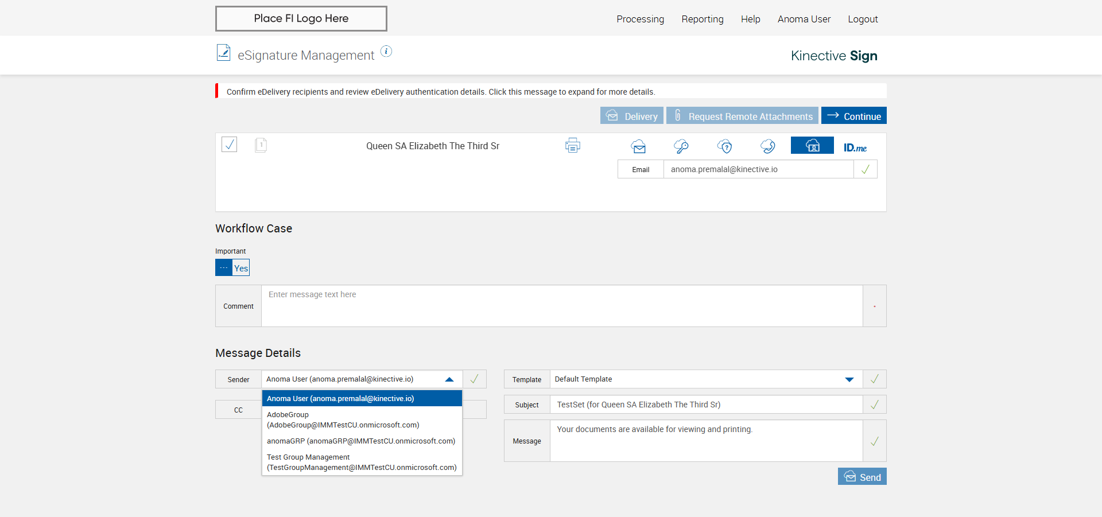Open the info icon beside eSignature Management
The width and height of the screenshot is (1102, 517).
386,52
